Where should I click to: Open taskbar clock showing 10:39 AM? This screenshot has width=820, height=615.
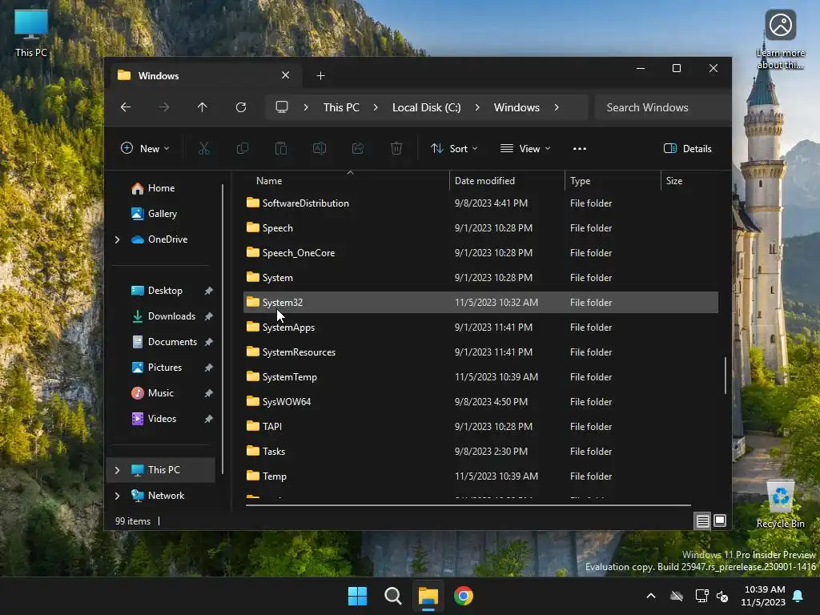[763, 596]
